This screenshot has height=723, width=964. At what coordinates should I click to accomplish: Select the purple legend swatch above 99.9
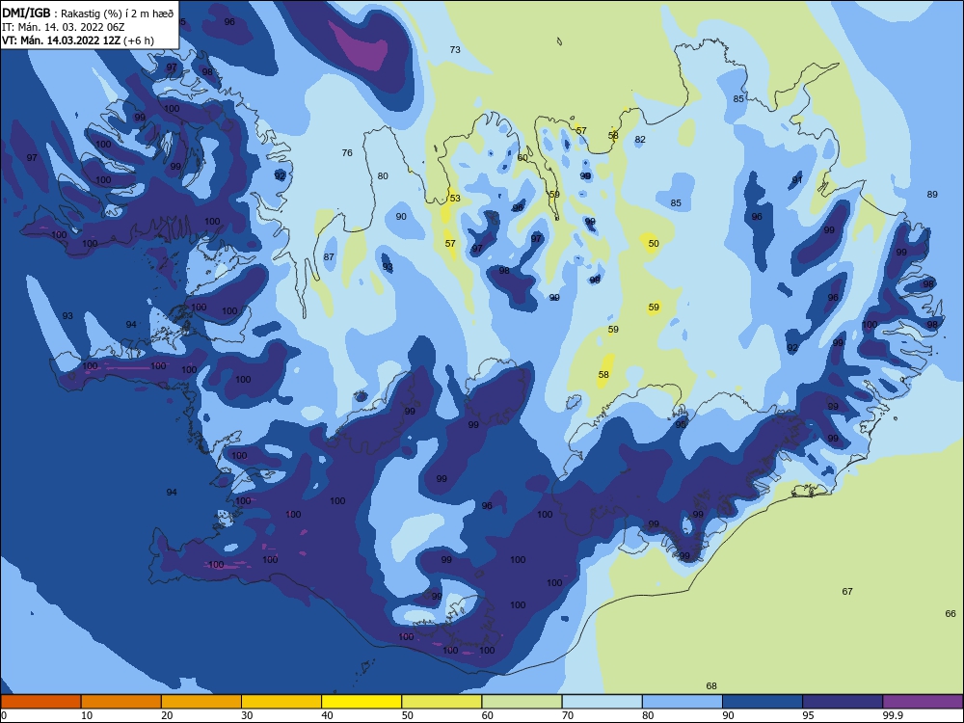tap(923, 702)
